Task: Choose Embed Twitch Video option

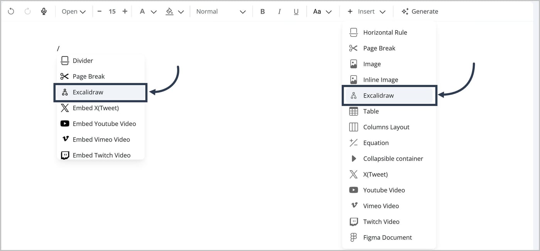Action: click(x=101, y=155)
